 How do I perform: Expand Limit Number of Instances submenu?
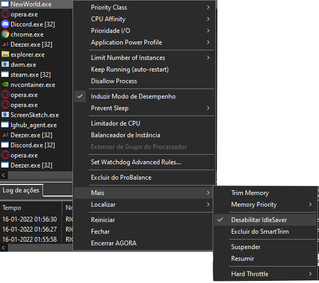(x=144, y=58)
